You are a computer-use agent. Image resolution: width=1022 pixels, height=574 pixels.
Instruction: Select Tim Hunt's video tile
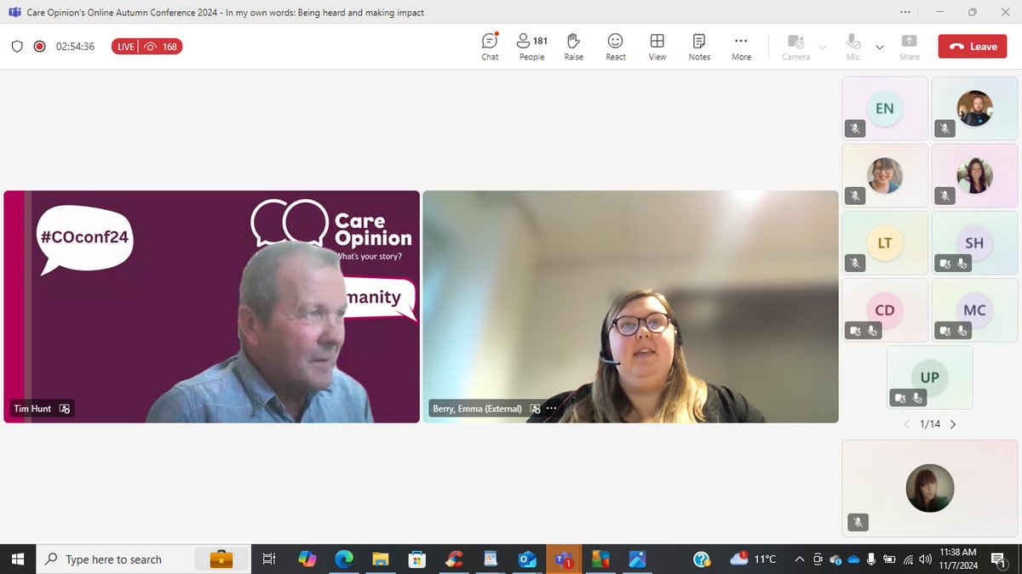tap(212, 306)
